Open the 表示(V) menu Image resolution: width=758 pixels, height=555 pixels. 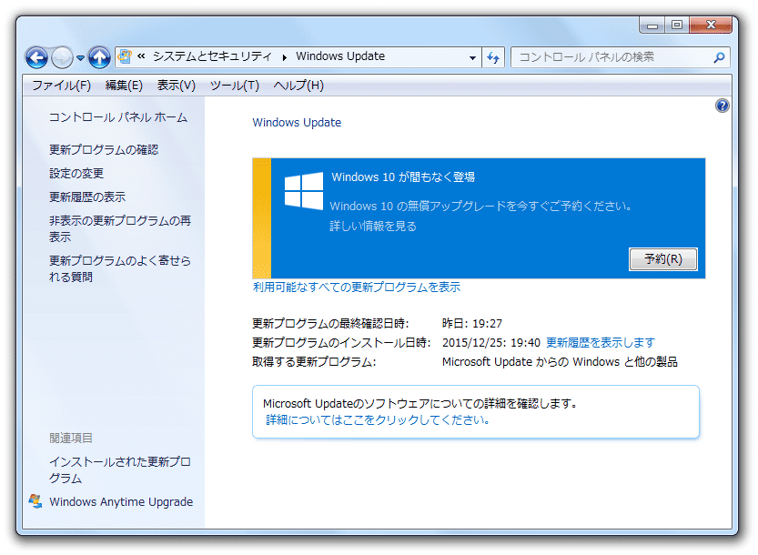pyautogui.click(x=177, y=86)
